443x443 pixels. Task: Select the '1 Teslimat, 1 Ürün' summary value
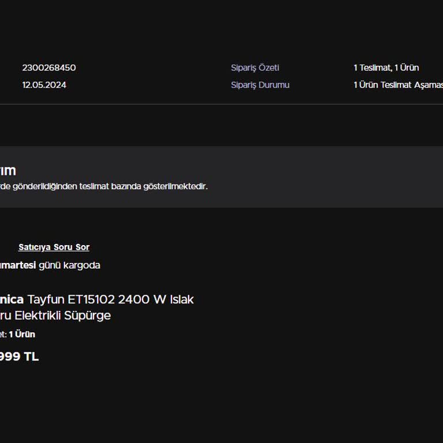(386, 68)
